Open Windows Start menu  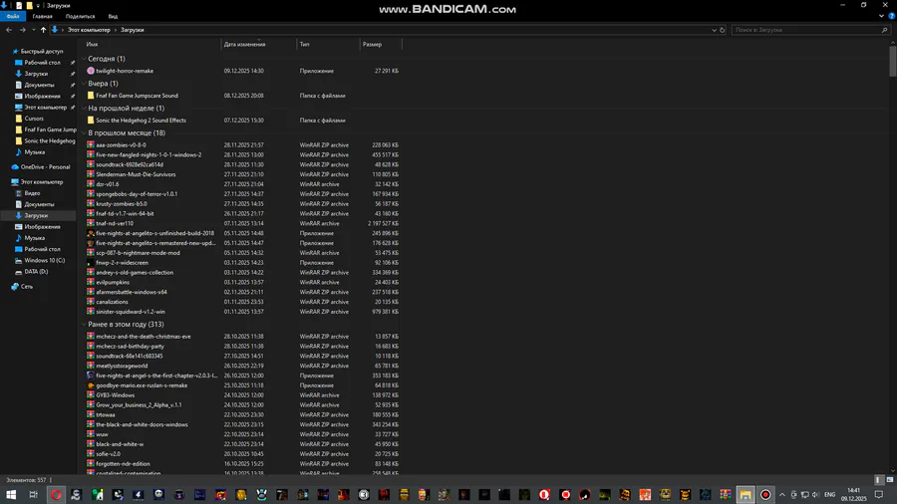tap(11, 495)
